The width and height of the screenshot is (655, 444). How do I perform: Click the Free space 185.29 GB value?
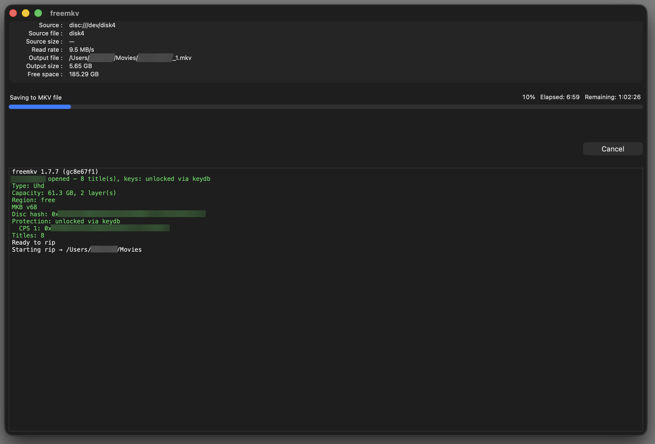pyautogui.click(x=84, y=74)
